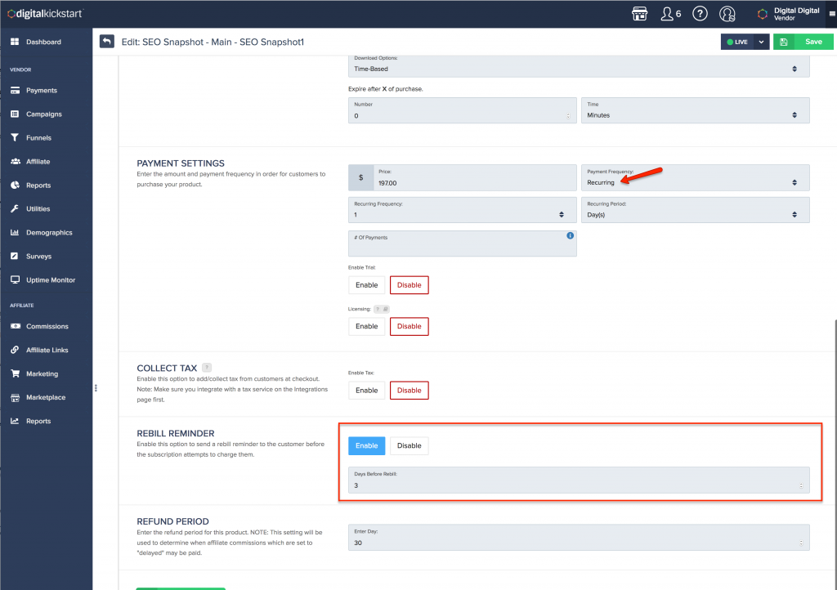Image resolution: width=837 pixels, height=590 pixels.
Task: Click the Marketing cart icon
Action: pyautogui.click(x=15, y=373)
